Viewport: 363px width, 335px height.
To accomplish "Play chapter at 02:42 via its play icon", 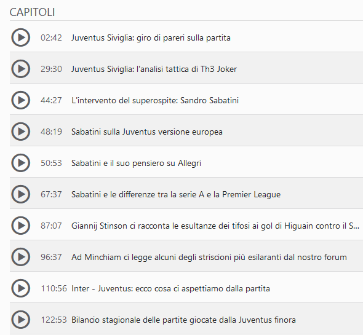I will coord(20,37).
